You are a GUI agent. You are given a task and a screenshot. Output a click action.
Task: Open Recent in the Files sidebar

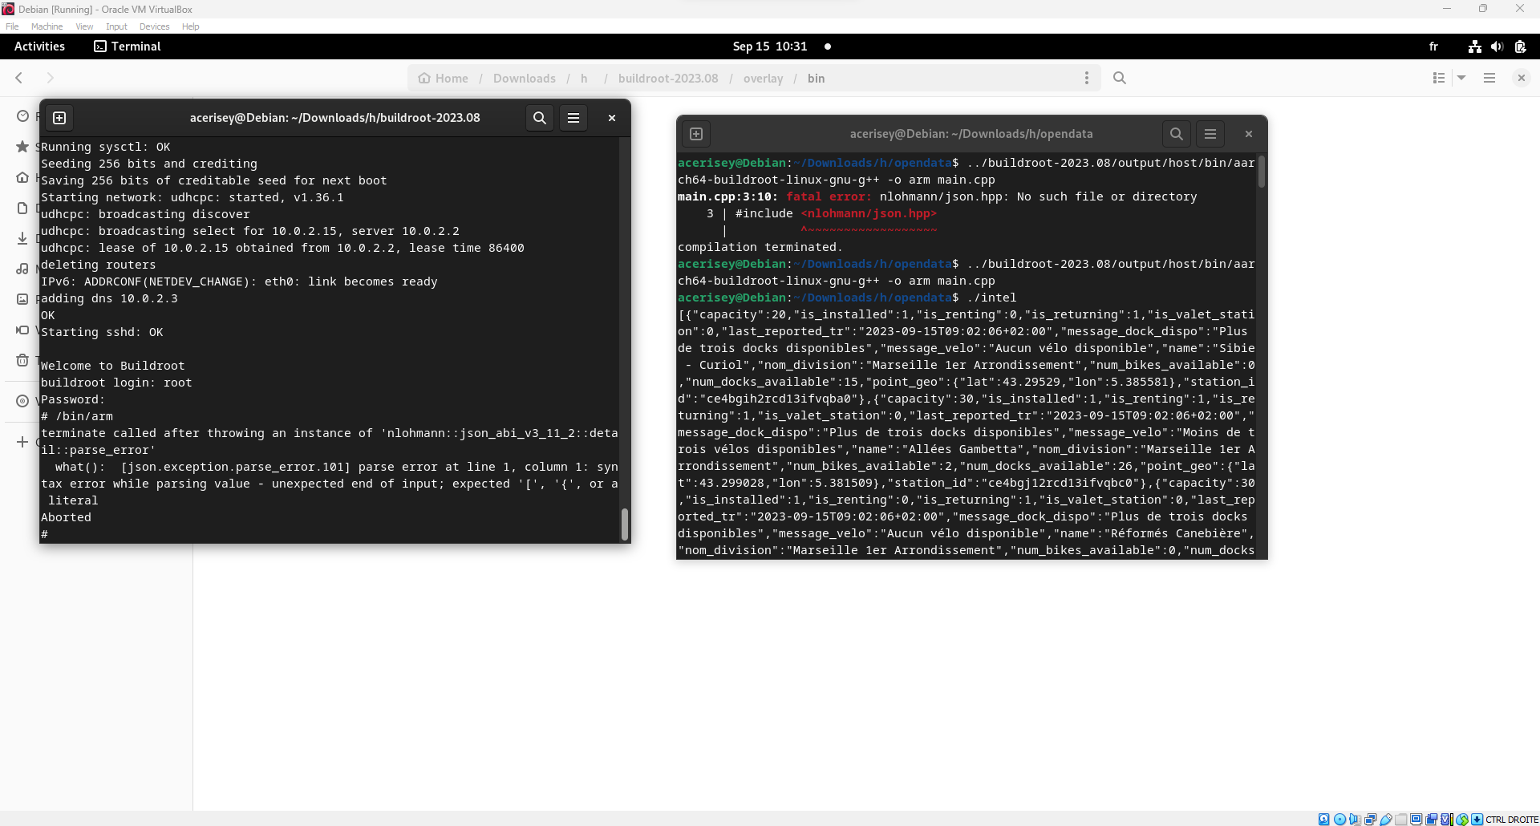(x=22, y=116)
